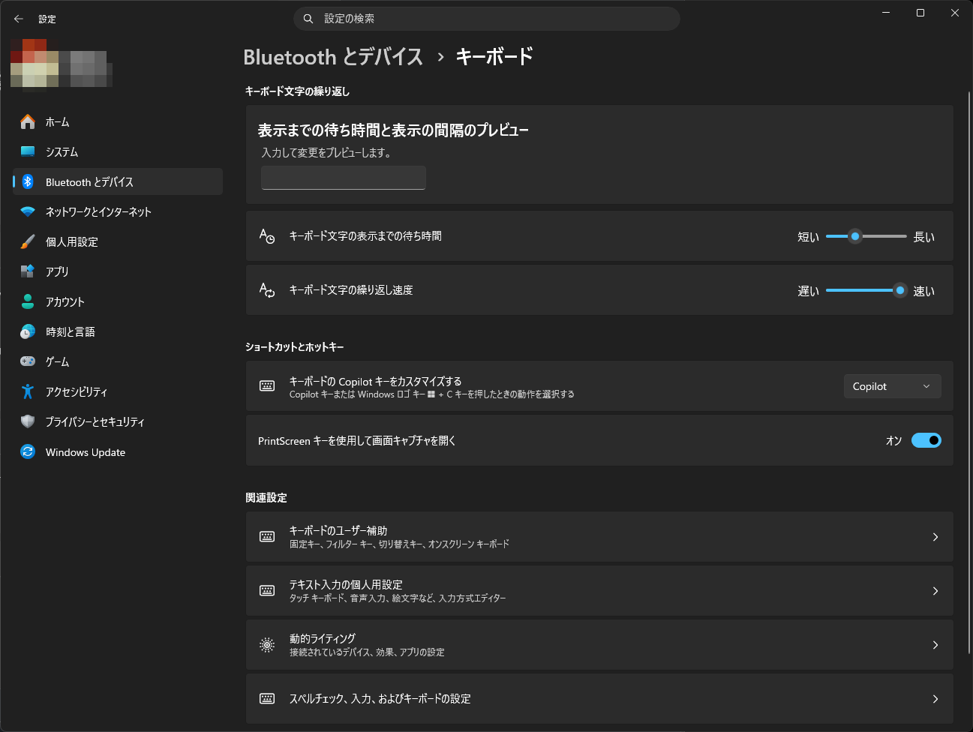Click the 遅い label of rate slider
Viewport: 973px width, 732px height.
[808, 291]
